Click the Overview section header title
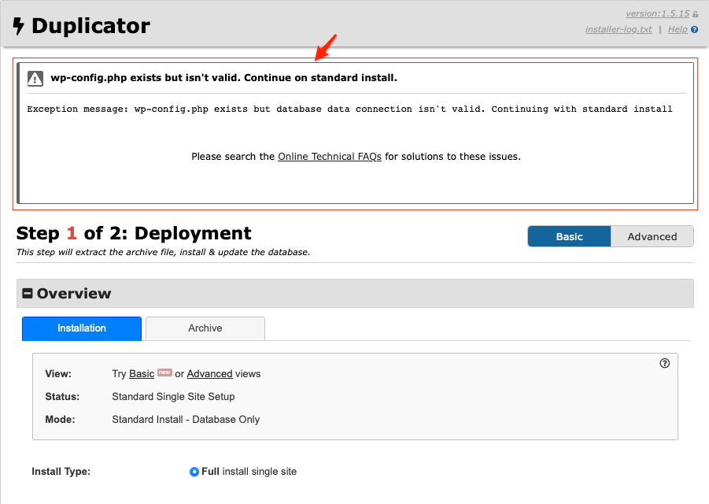This screenshot has height=504, width=709. (x=74, y=294)
